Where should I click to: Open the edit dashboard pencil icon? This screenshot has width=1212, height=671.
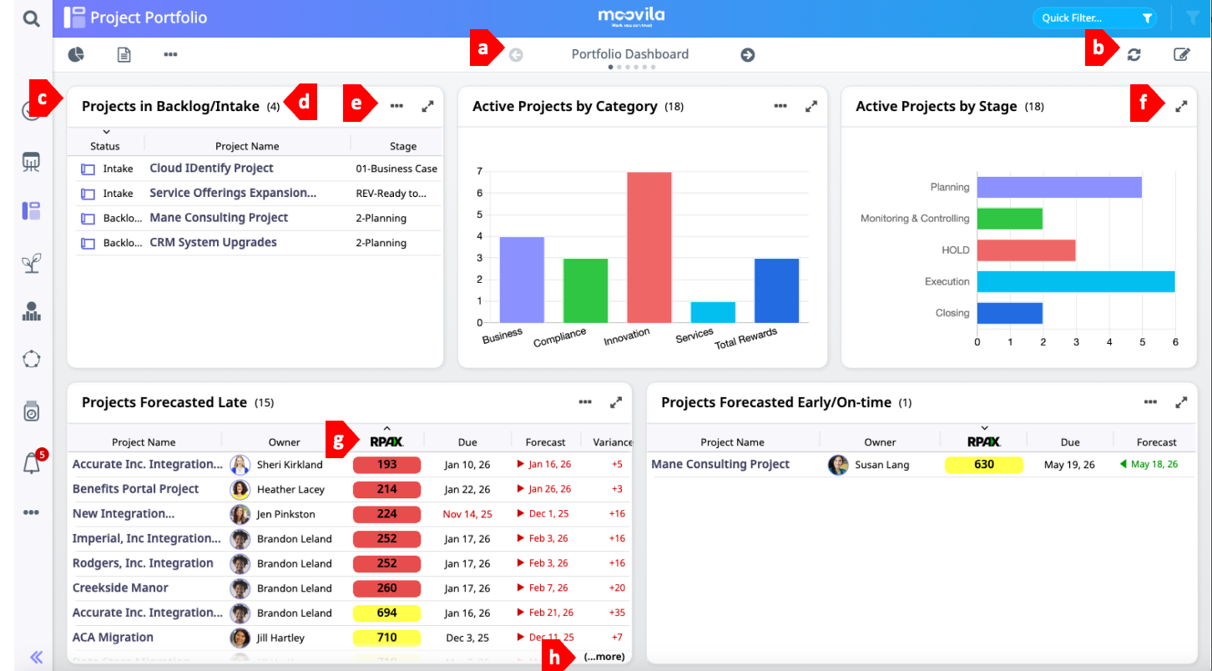(x=1181, y=54)
